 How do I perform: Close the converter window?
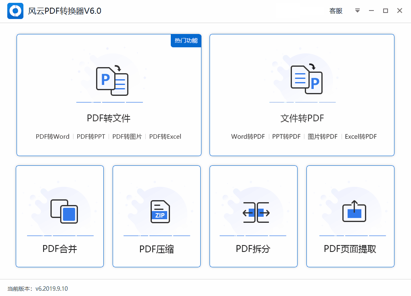pos(399,11)
